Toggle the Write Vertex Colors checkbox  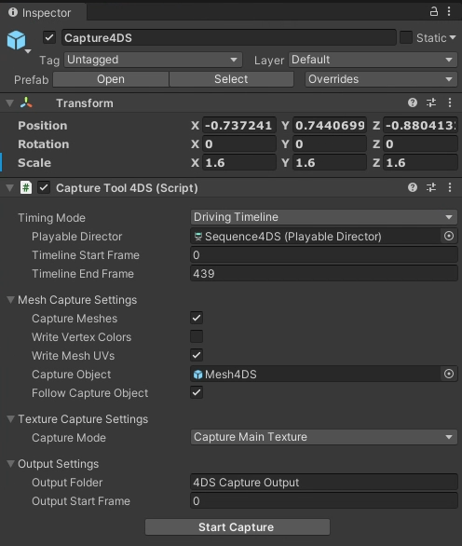pos(197,336)
